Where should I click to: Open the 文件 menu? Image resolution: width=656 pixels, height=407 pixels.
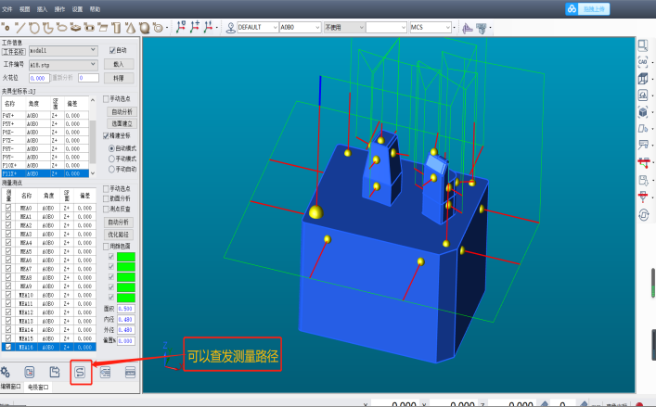tap(8, 7)
